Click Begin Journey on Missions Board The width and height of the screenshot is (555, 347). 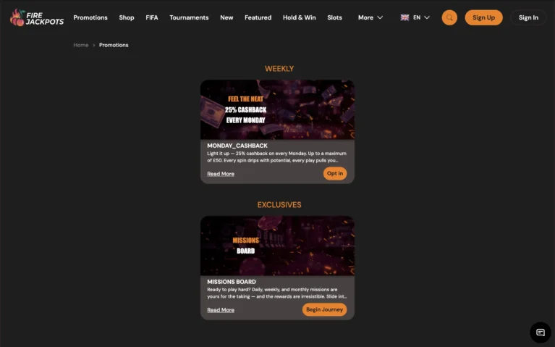point(325,309)
